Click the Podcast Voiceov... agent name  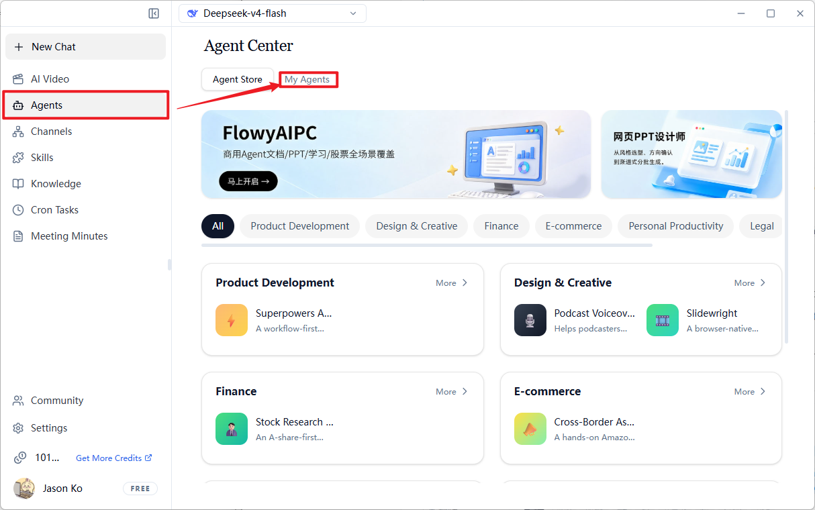tap(594, 313)
